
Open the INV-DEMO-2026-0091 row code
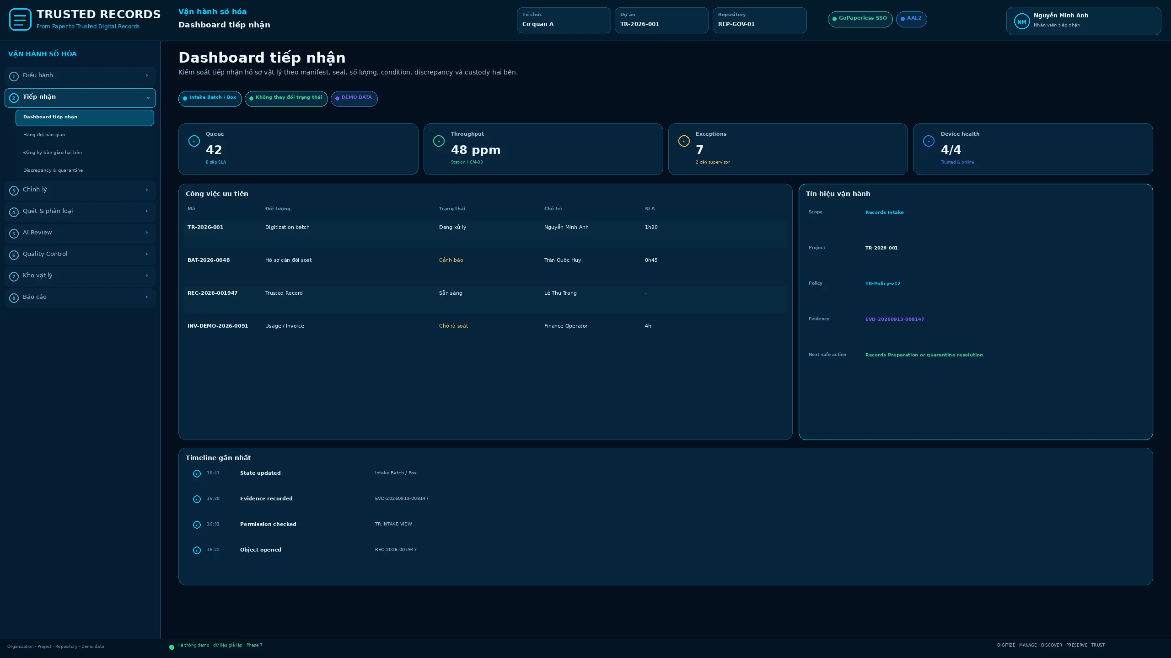point(218,326)
